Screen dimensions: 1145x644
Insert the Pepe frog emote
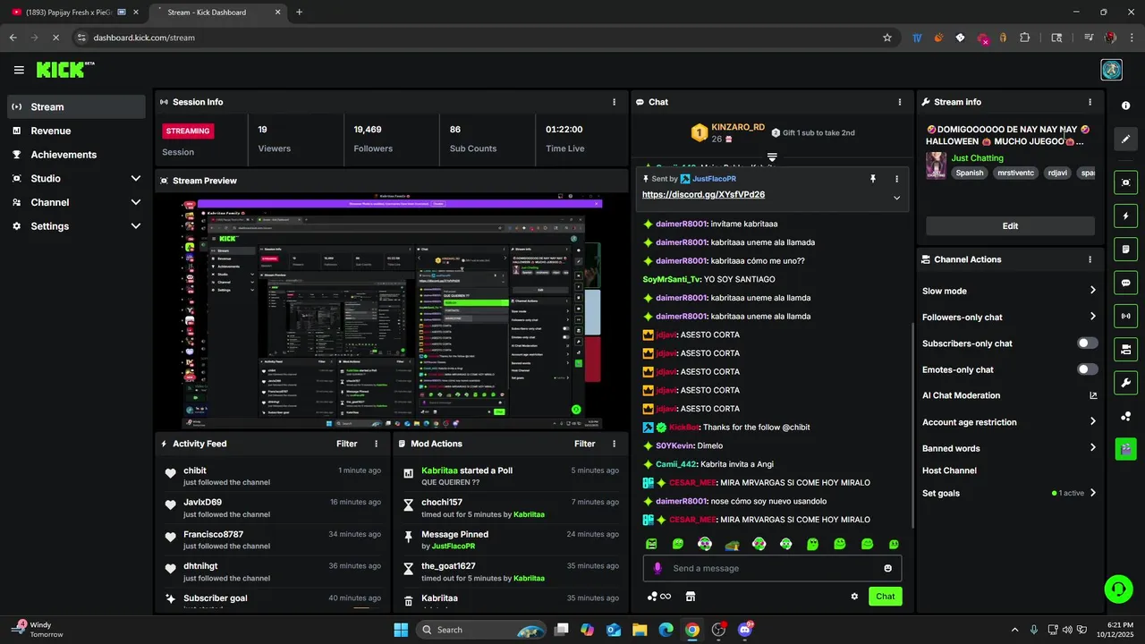(x=732, y=544)
